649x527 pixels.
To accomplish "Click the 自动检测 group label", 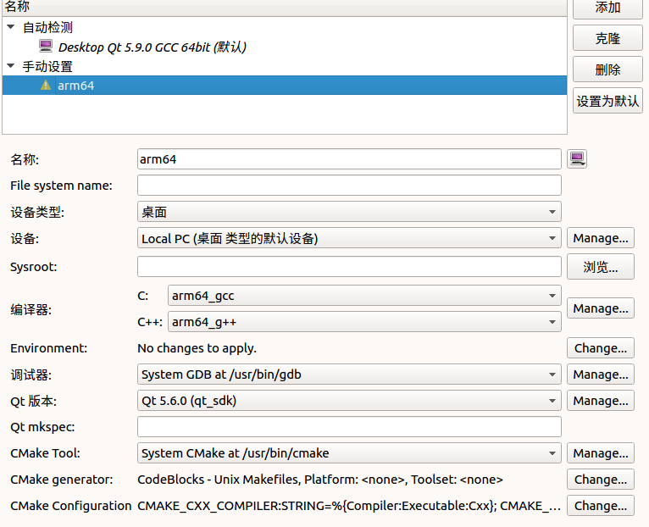I will click(47, 27).
